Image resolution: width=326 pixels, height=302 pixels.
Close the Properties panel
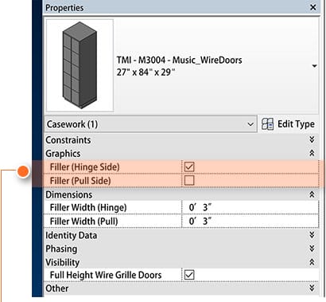[x=313, y=7]
